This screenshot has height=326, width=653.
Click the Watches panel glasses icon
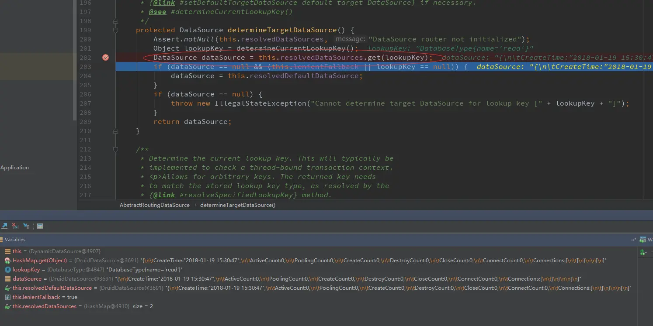643,240
